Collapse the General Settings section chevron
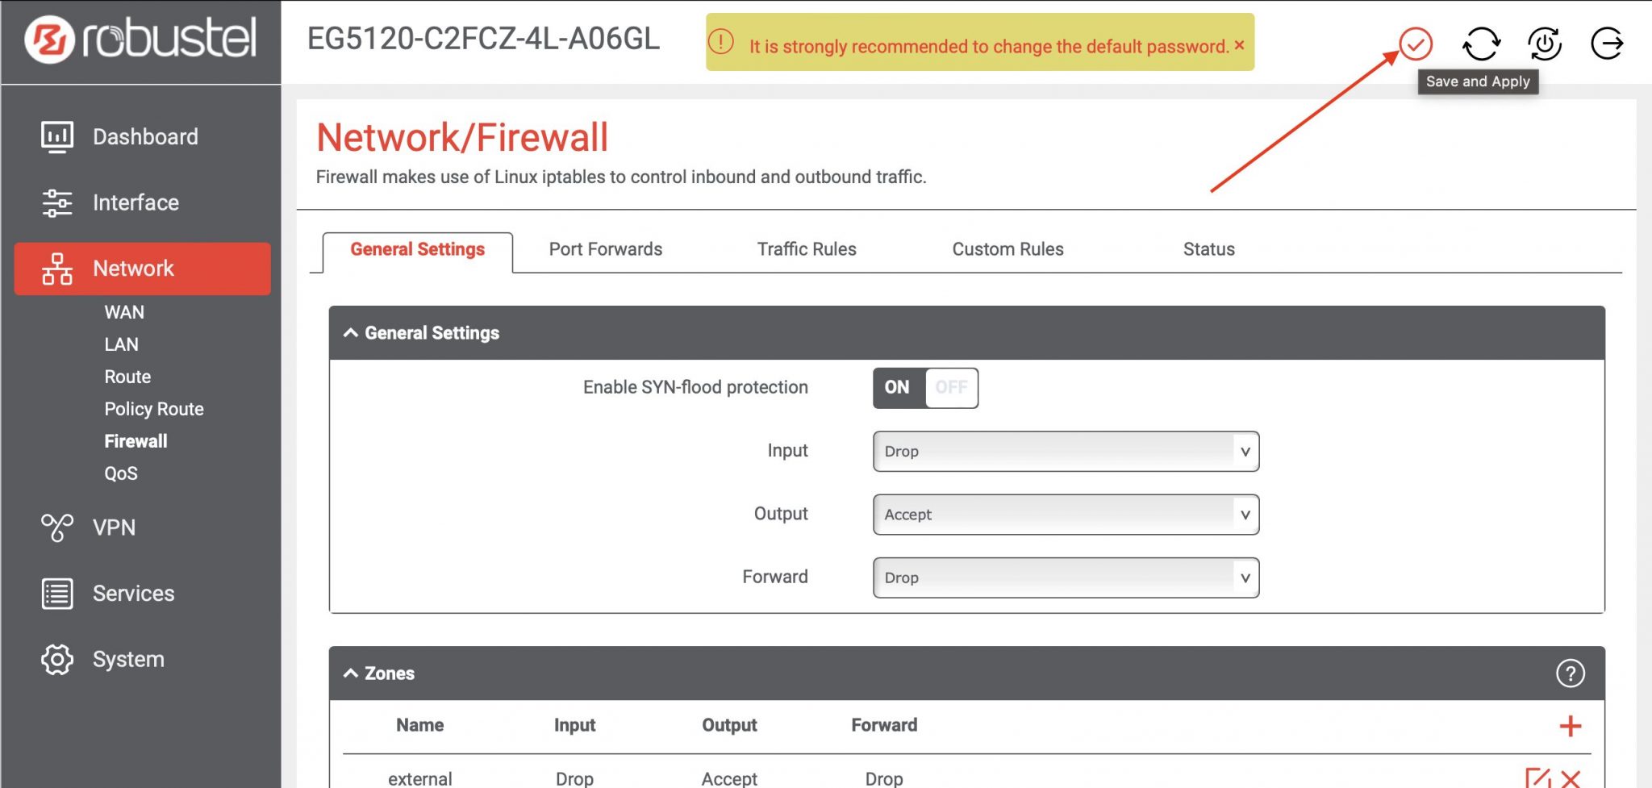 click(350, 331)
